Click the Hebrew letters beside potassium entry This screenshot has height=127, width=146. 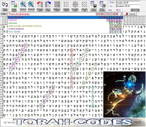click(116, 23)
